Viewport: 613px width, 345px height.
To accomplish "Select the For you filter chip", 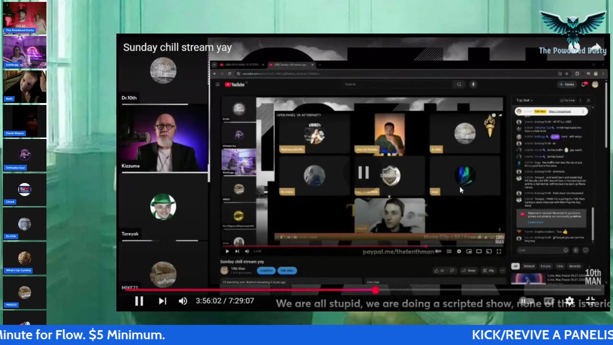I will tap(545, 266).
